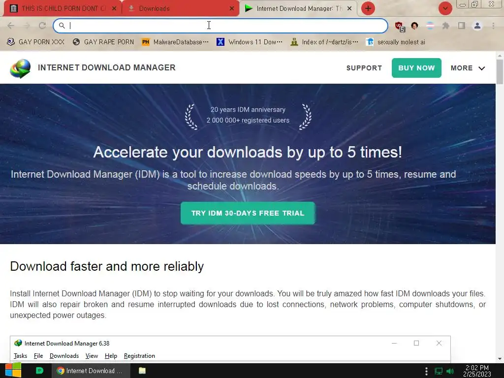Open the profile account icon

(477, 26)
